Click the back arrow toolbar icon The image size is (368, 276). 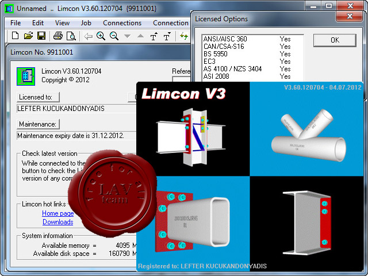(88, 36)
